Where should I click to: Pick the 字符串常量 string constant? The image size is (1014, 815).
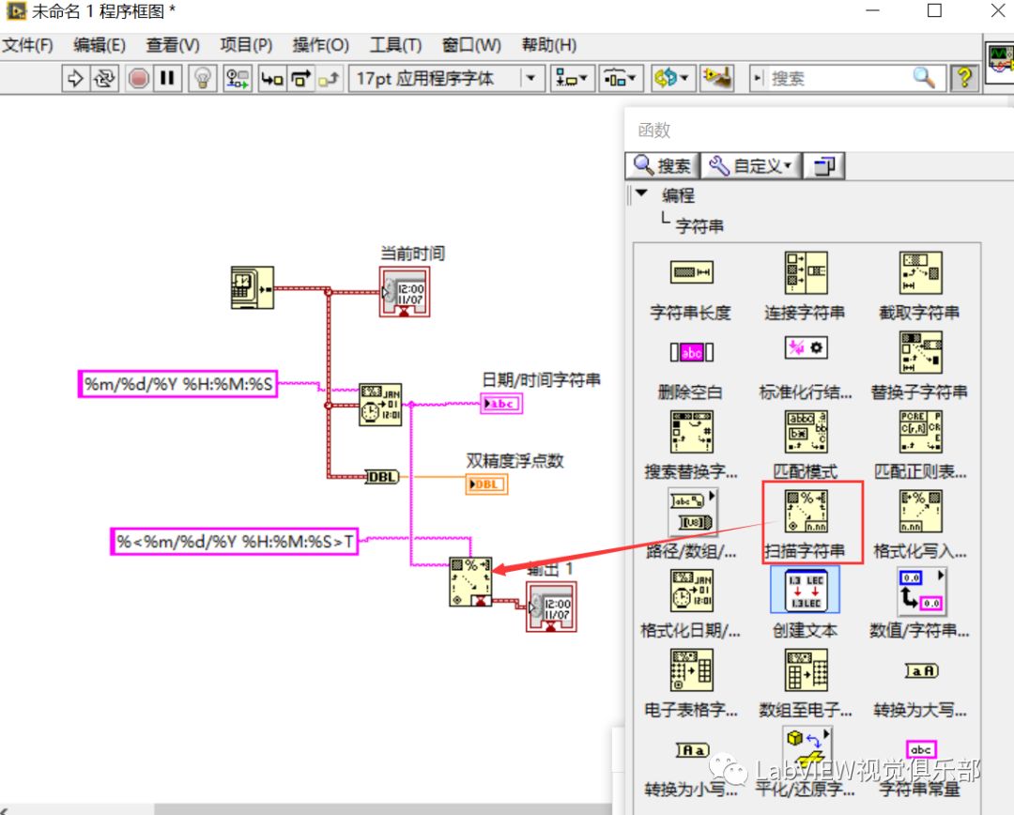921,748
